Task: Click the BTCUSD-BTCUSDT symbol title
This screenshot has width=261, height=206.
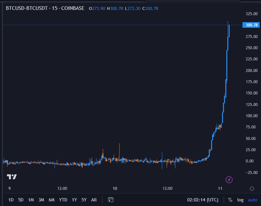Action: pos(27,8)
